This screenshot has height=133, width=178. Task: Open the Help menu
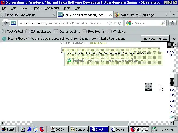[77, 8]
